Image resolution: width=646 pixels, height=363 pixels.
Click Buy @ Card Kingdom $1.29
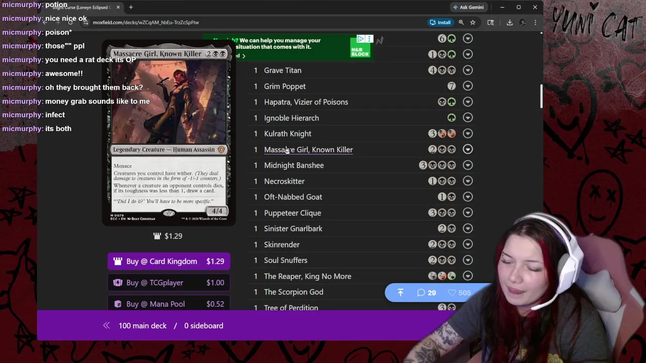(x=169, y=261)
